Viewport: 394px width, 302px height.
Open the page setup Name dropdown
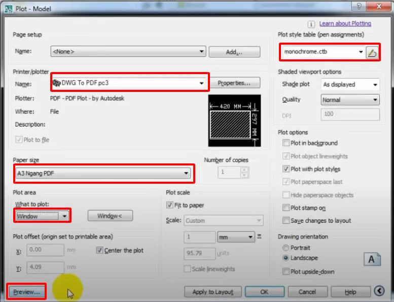(x=128, y=52)
